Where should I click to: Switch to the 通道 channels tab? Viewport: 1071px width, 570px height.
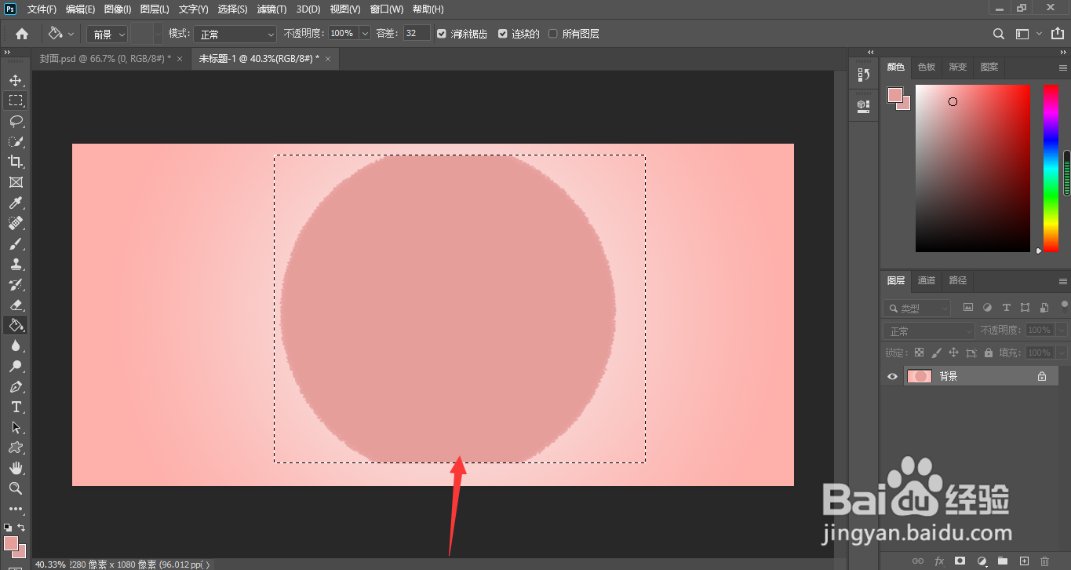(x=927, y=280)
